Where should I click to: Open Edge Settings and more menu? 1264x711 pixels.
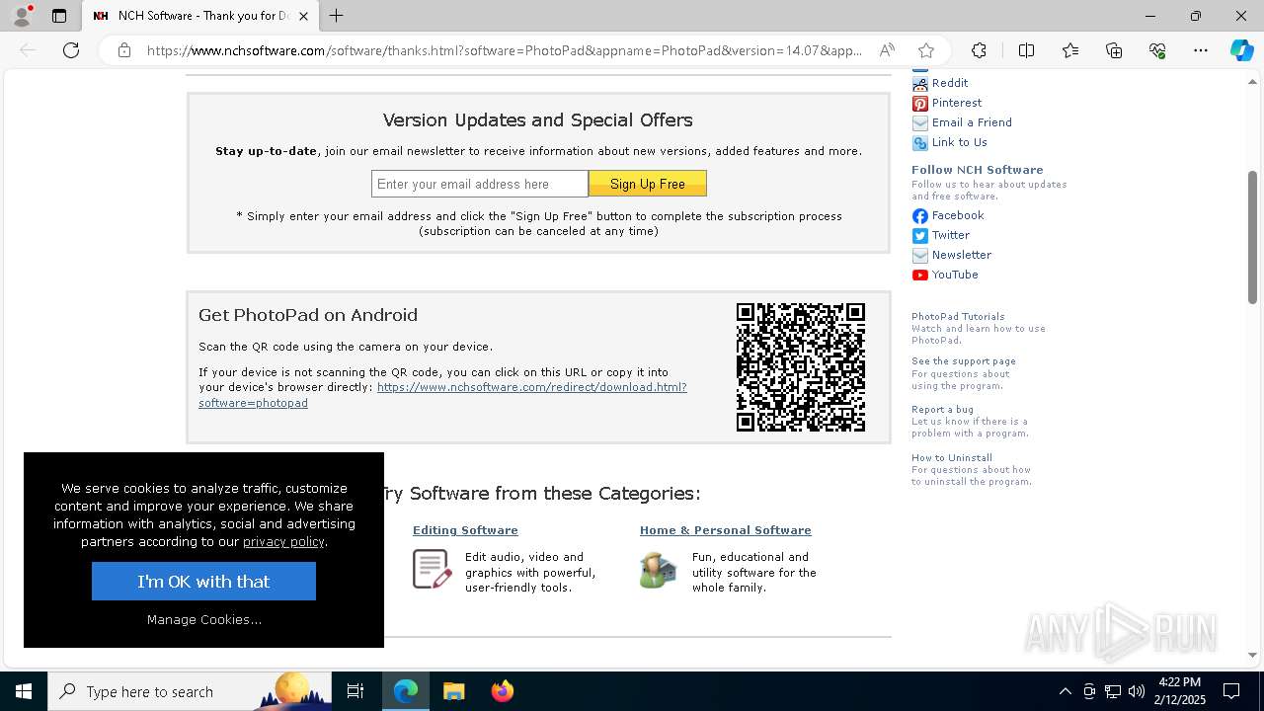point(1201,50)
